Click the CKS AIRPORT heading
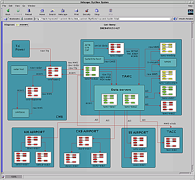Image resolution: width=195 pixels, height=180 pixels. coord(87,131)
